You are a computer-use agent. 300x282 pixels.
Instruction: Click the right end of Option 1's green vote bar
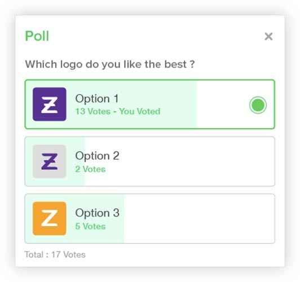pos(195,104)
